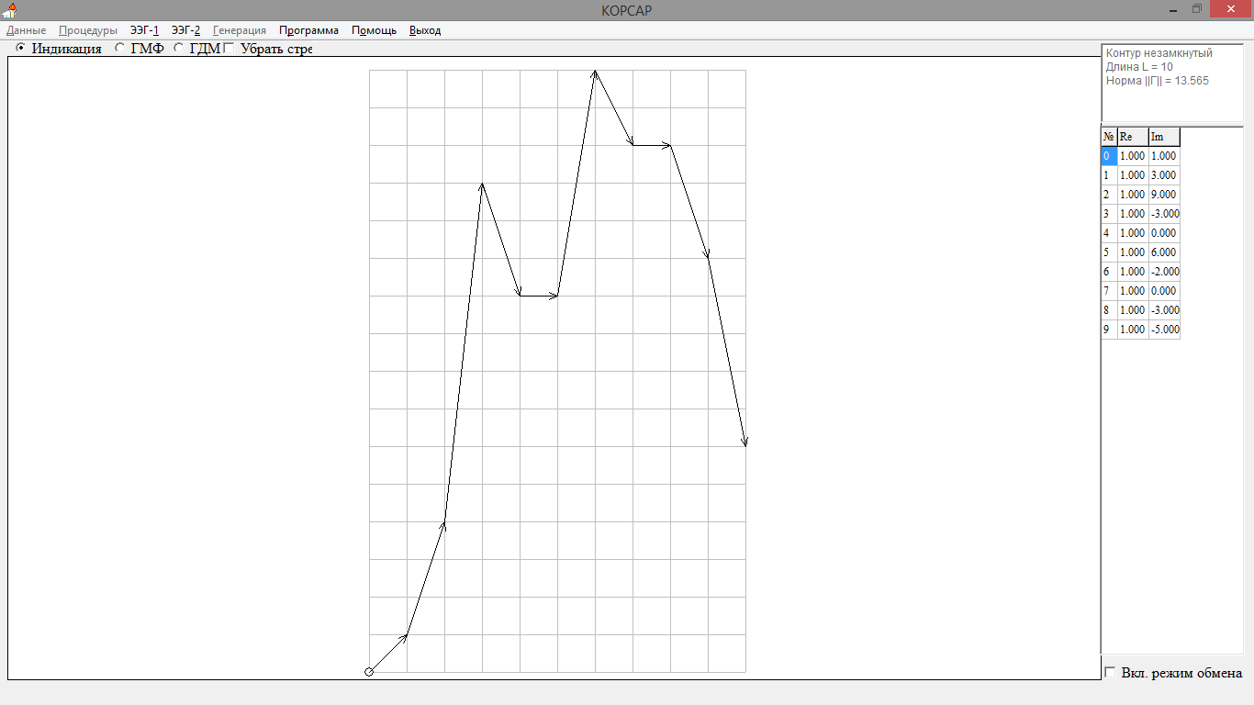Minimize the KORSAR window

(1174, 9)
